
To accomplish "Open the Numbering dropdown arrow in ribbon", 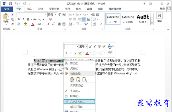I will [81, 14].
